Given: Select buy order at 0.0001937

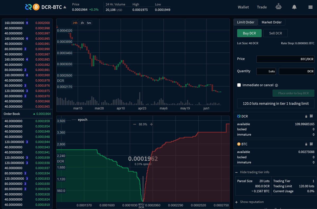Looking at the screenshot, I should point(27,168).
